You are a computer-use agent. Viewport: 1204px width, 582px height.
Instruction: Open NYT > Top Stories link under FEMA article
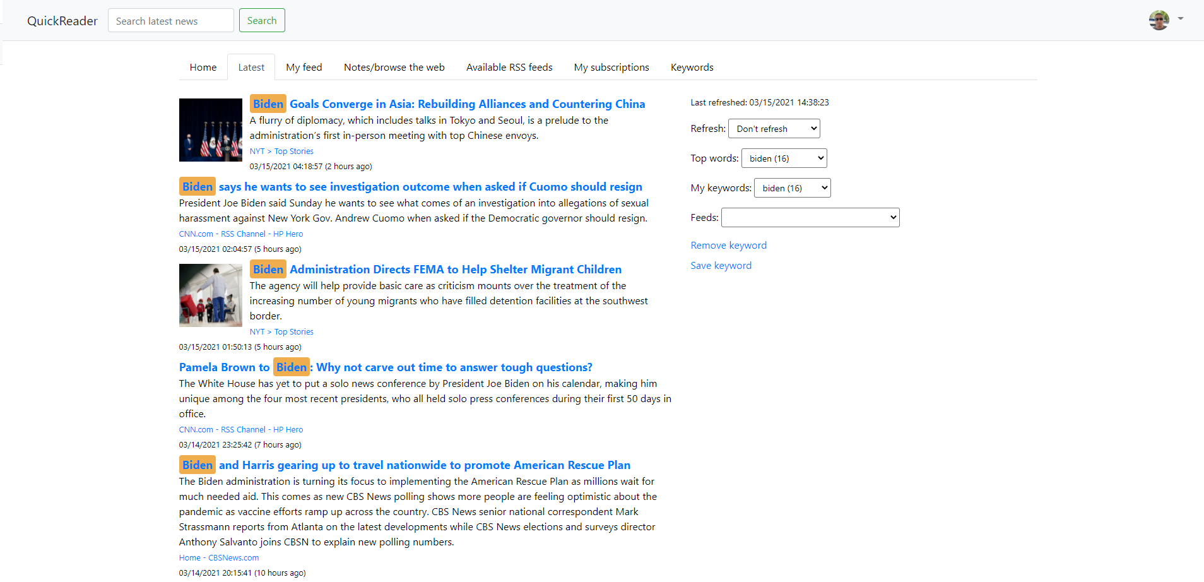pos(281,332)
